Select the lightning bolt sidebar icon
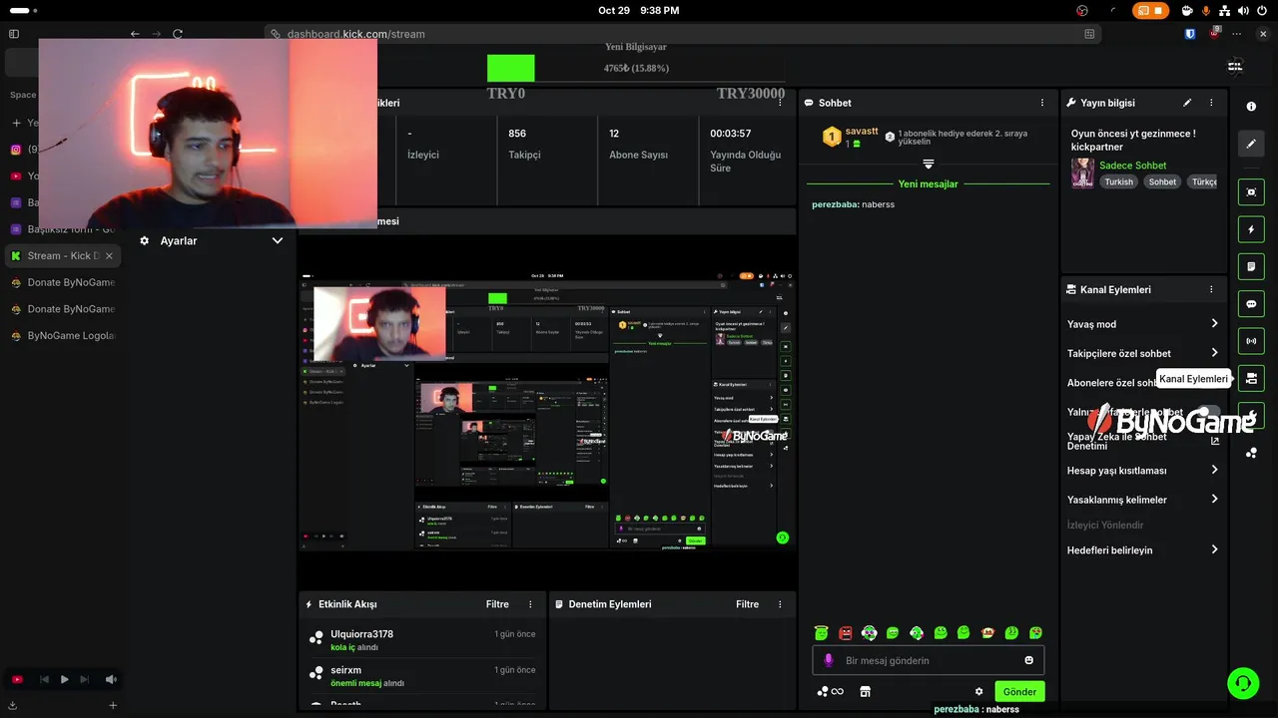Image resolution: width=1278 pixels, height=718 pixels. pyautogui.click(x=1251, y=229)
